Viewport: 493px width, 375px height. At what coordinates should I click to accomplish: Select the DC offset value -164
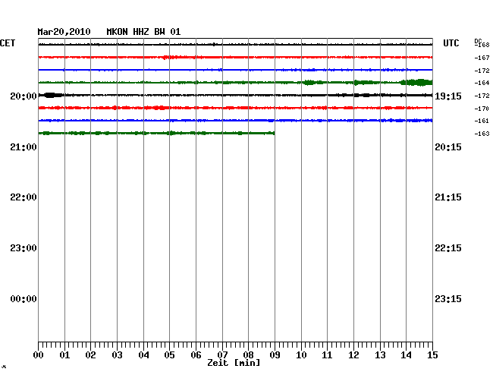coord(482,83)
